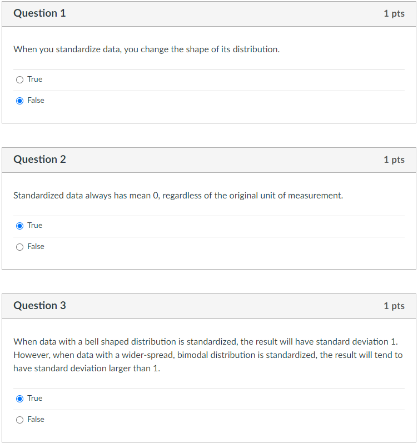
Task: Select True for Question 2
Action: point(19,225)
